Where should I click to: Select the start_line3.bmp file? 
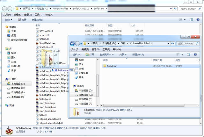tap(46, 111)
